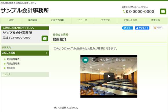Click the お役立ち情報 breadcrumb above the heading
Screen dimensions: 168x112
tap(60, 35)
